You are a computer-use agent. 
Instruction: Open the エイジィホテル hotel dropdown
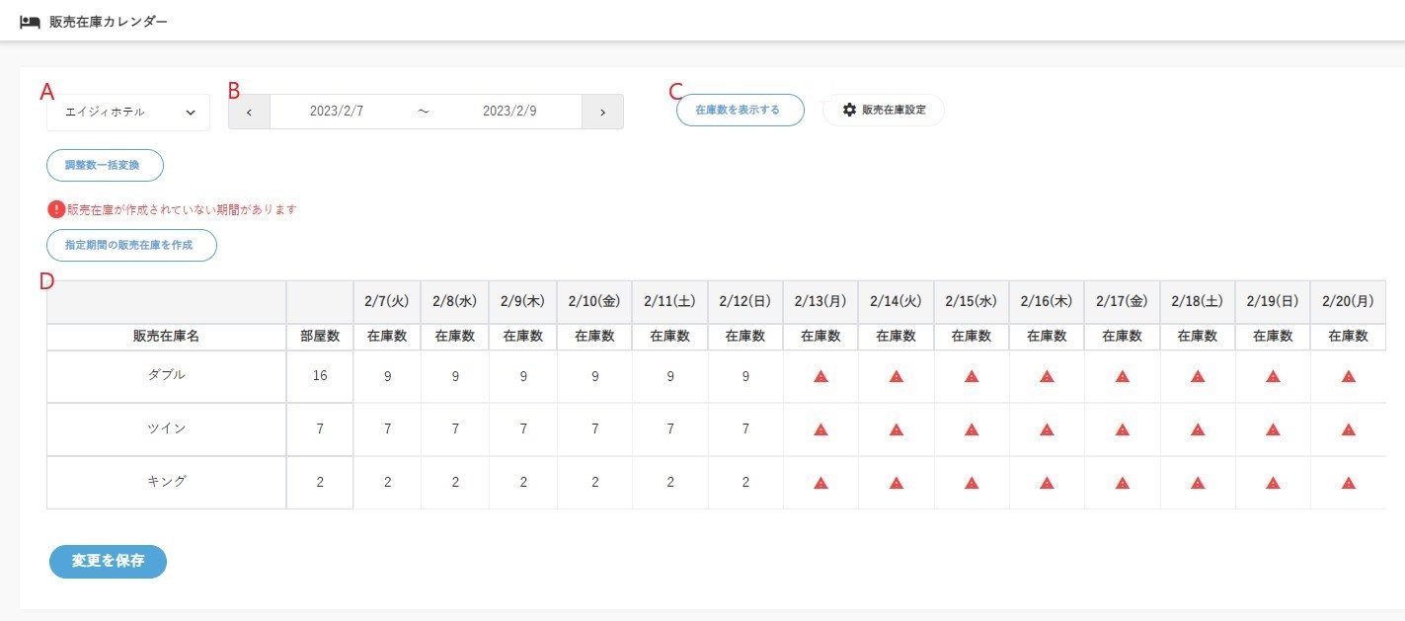pyautogui.click(x=128, y=113)
